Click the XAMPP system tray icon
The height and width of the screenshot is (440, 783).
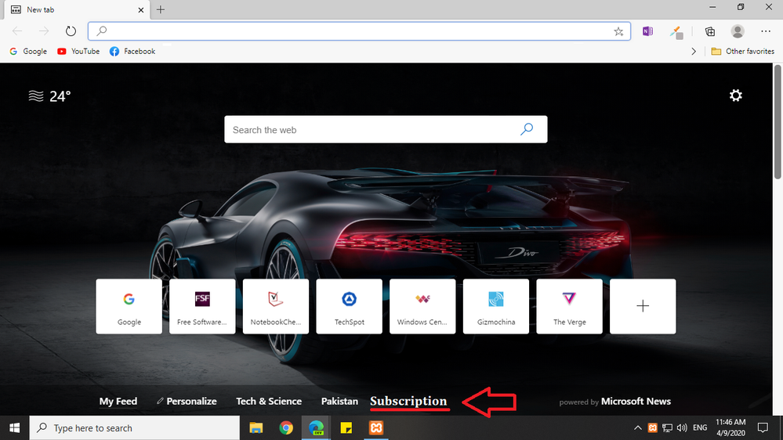pyautogui.click(x=652, y=428)
